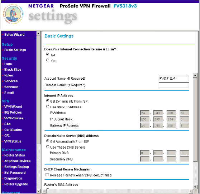Screen dimensions: 200x194
Task: Click the Account Name input field
Action: [174, 79]
